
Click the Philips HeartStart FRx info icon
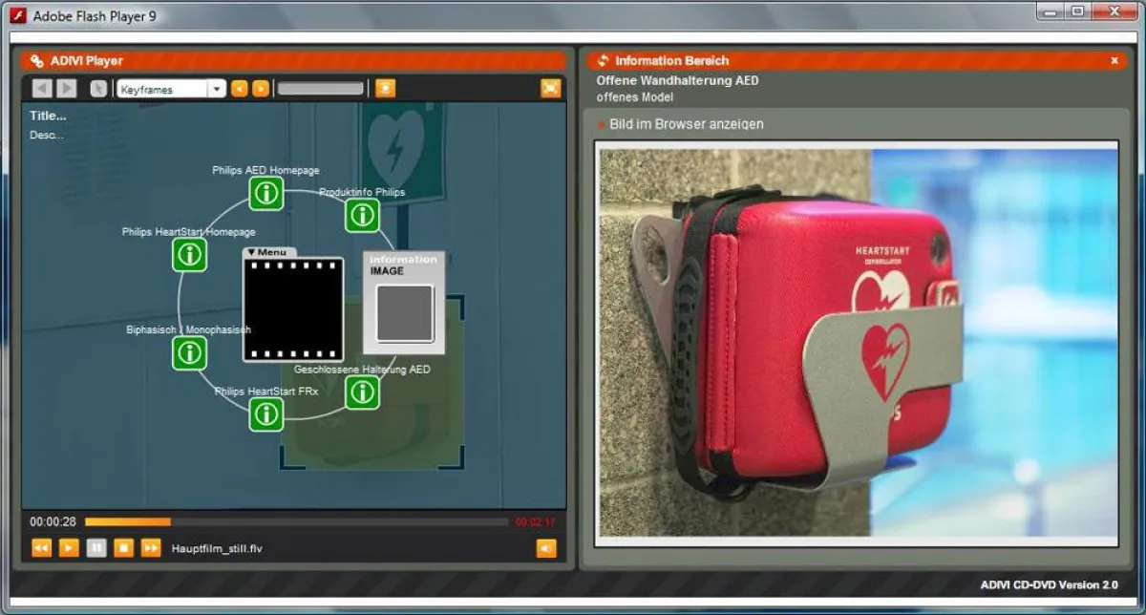265,414
